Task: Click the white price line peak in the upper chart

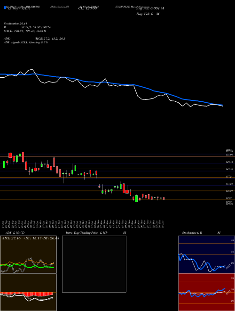Action: coord(32,69)
